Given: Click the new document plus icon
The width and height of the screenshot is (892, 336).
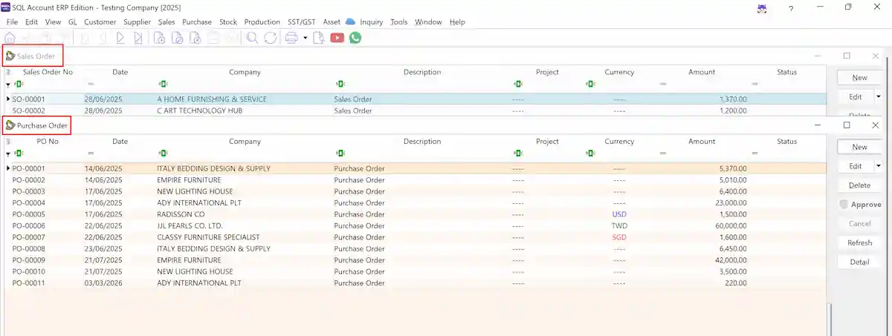Looking at the screenshot, I should tap(160, 38).
